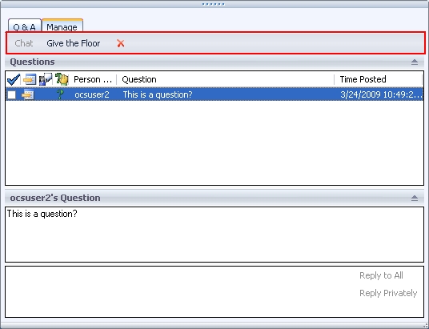Image resolution: width=429 pixels, height=329 pixels.
Task: Click the raised hand question column icon
Action: pos(62,79)
